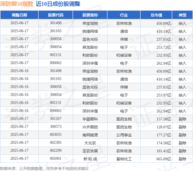Select stock code 301267

56,118
